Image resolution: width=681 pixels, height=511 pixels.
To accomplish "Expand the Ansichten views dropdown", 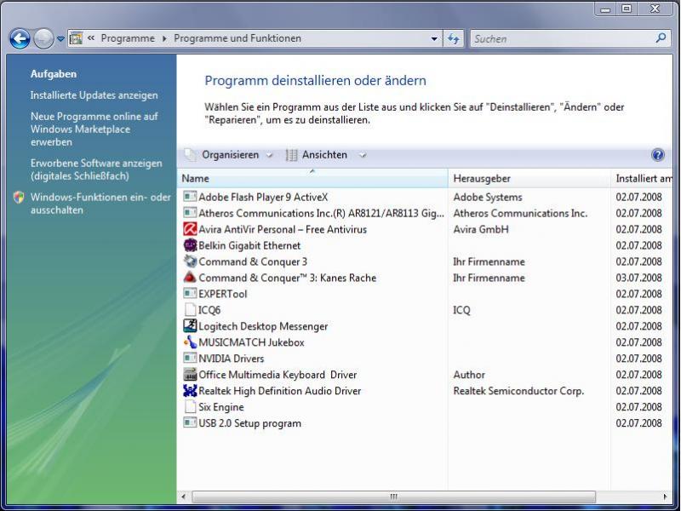I will click(325, 155).
